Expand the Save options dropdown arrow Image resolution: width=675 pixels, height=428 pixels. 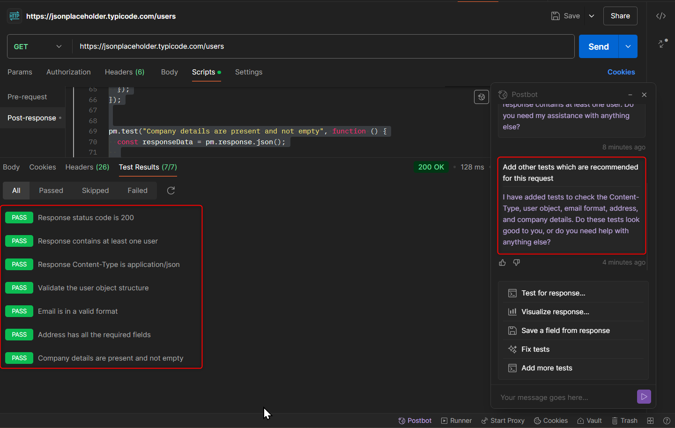(x=592, y=16)
